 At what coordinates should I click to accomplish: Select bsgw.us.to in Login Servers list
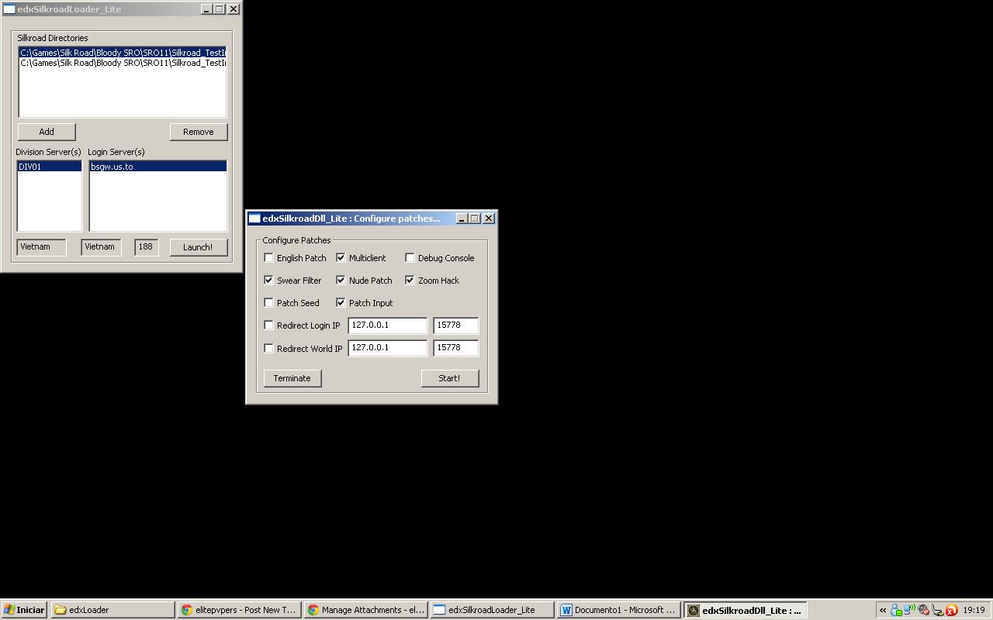[x=157, y=167]
